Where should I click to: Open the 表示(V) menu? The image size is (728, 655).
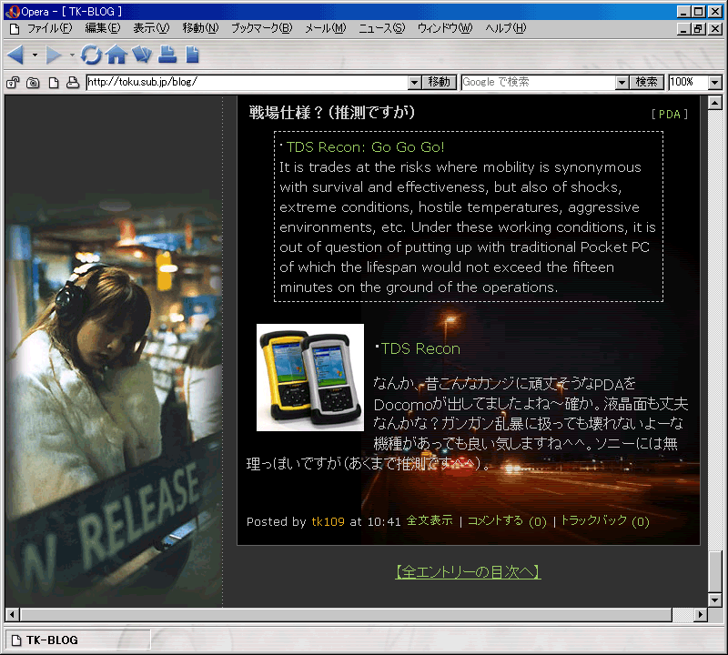[151, 29]
